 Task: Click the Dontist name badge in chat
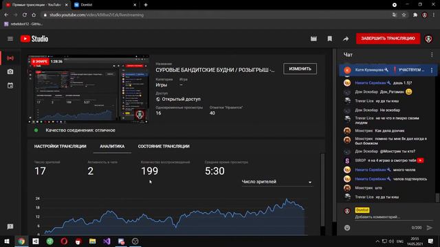point(362,210)
